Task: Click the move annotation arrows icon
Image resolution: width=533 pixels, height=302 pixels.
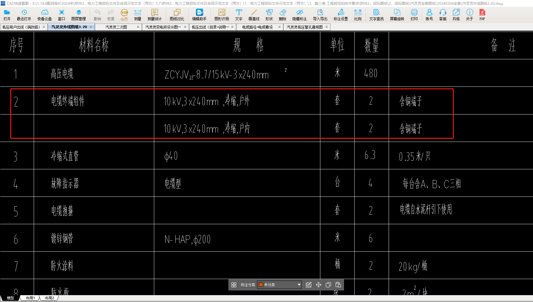Action: coord(319,285)
